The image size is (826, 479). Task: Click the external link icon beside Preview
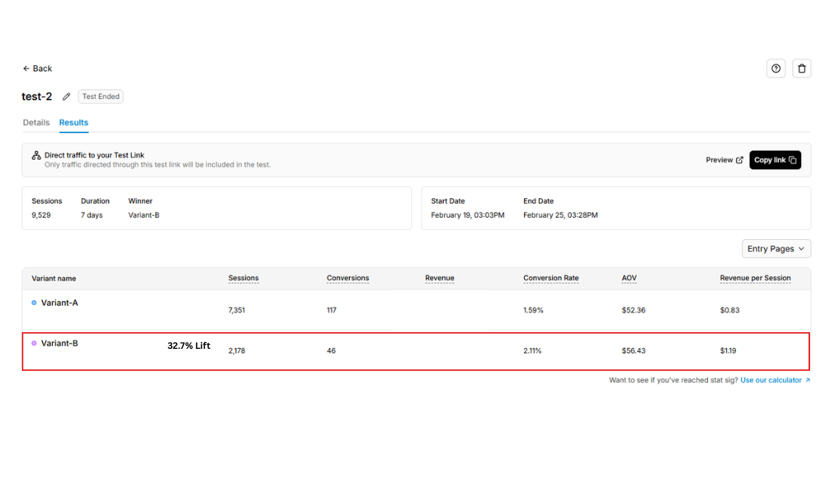(739, 160)
